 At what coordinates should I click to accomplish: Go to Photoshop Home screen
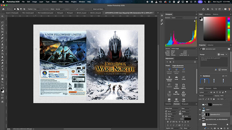point(3,9)
